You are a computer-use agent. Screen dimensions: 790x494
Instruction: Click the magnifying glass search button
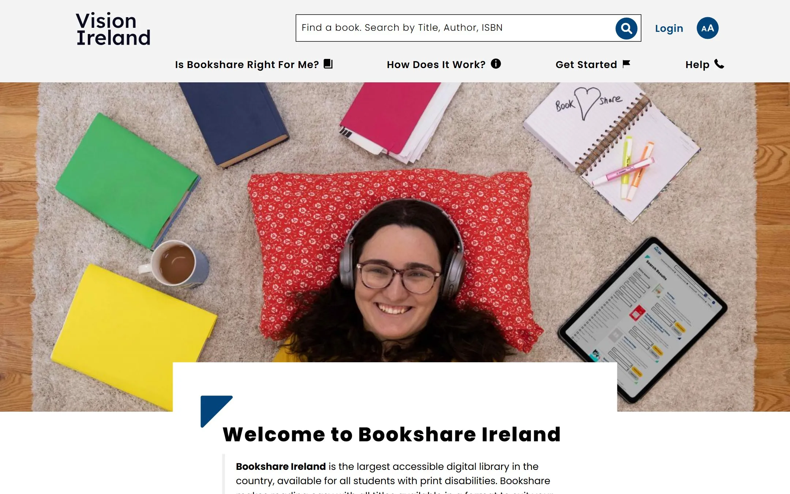point(626,28)
